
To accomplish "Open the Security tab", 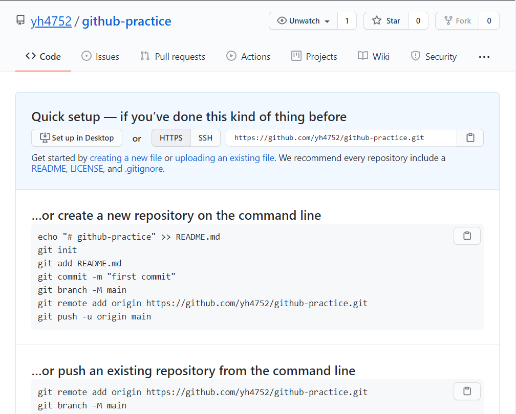I will [x=434, y=57].
